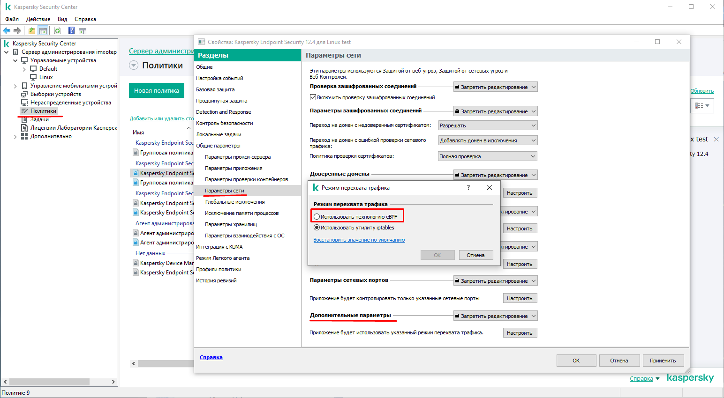Click the Имя column header
This screenshot has width=724, height=398.
[138, 133]
